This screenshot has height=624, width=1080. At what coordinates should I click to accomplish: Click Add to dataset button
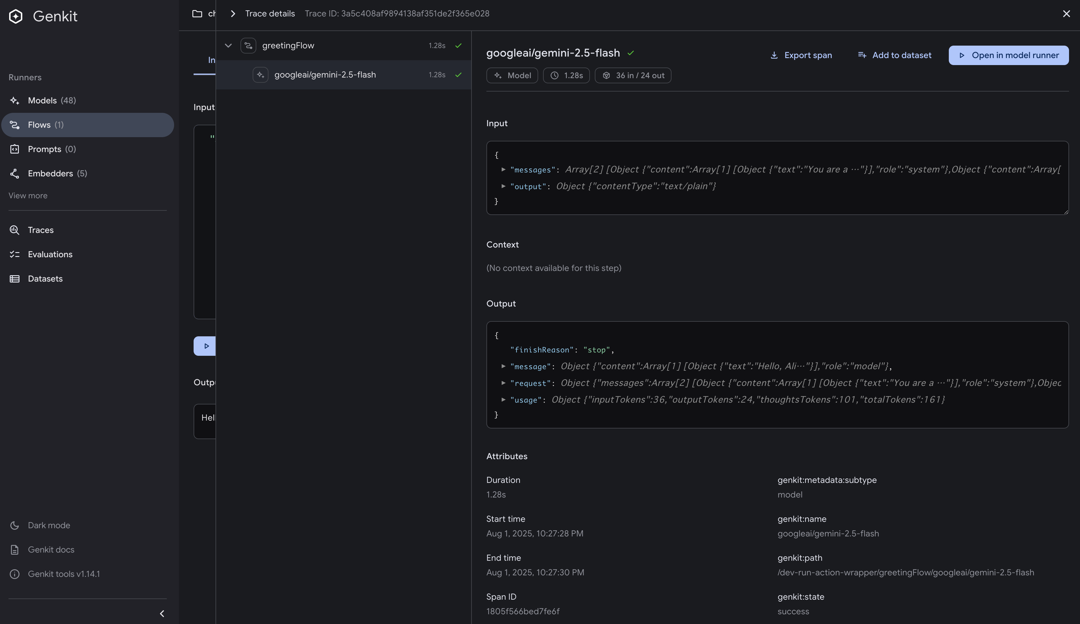894,55
